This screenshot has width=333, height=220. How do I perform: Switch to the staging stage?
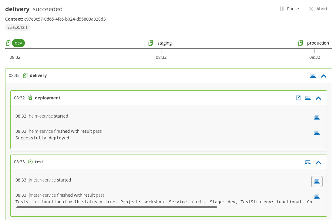pos(164,43)
